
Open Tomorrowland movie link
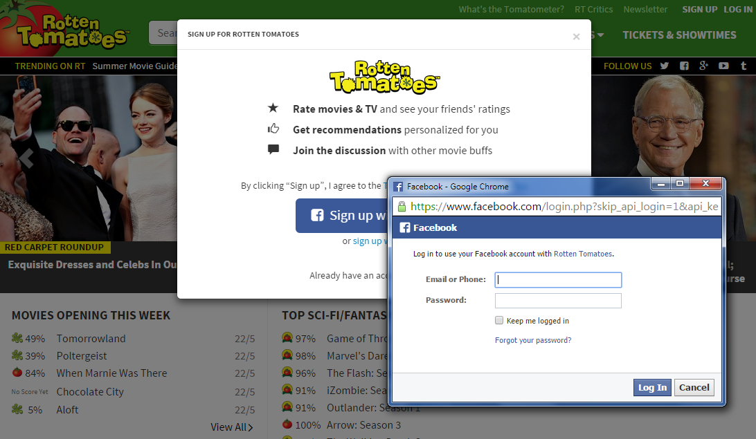[91, 338]
